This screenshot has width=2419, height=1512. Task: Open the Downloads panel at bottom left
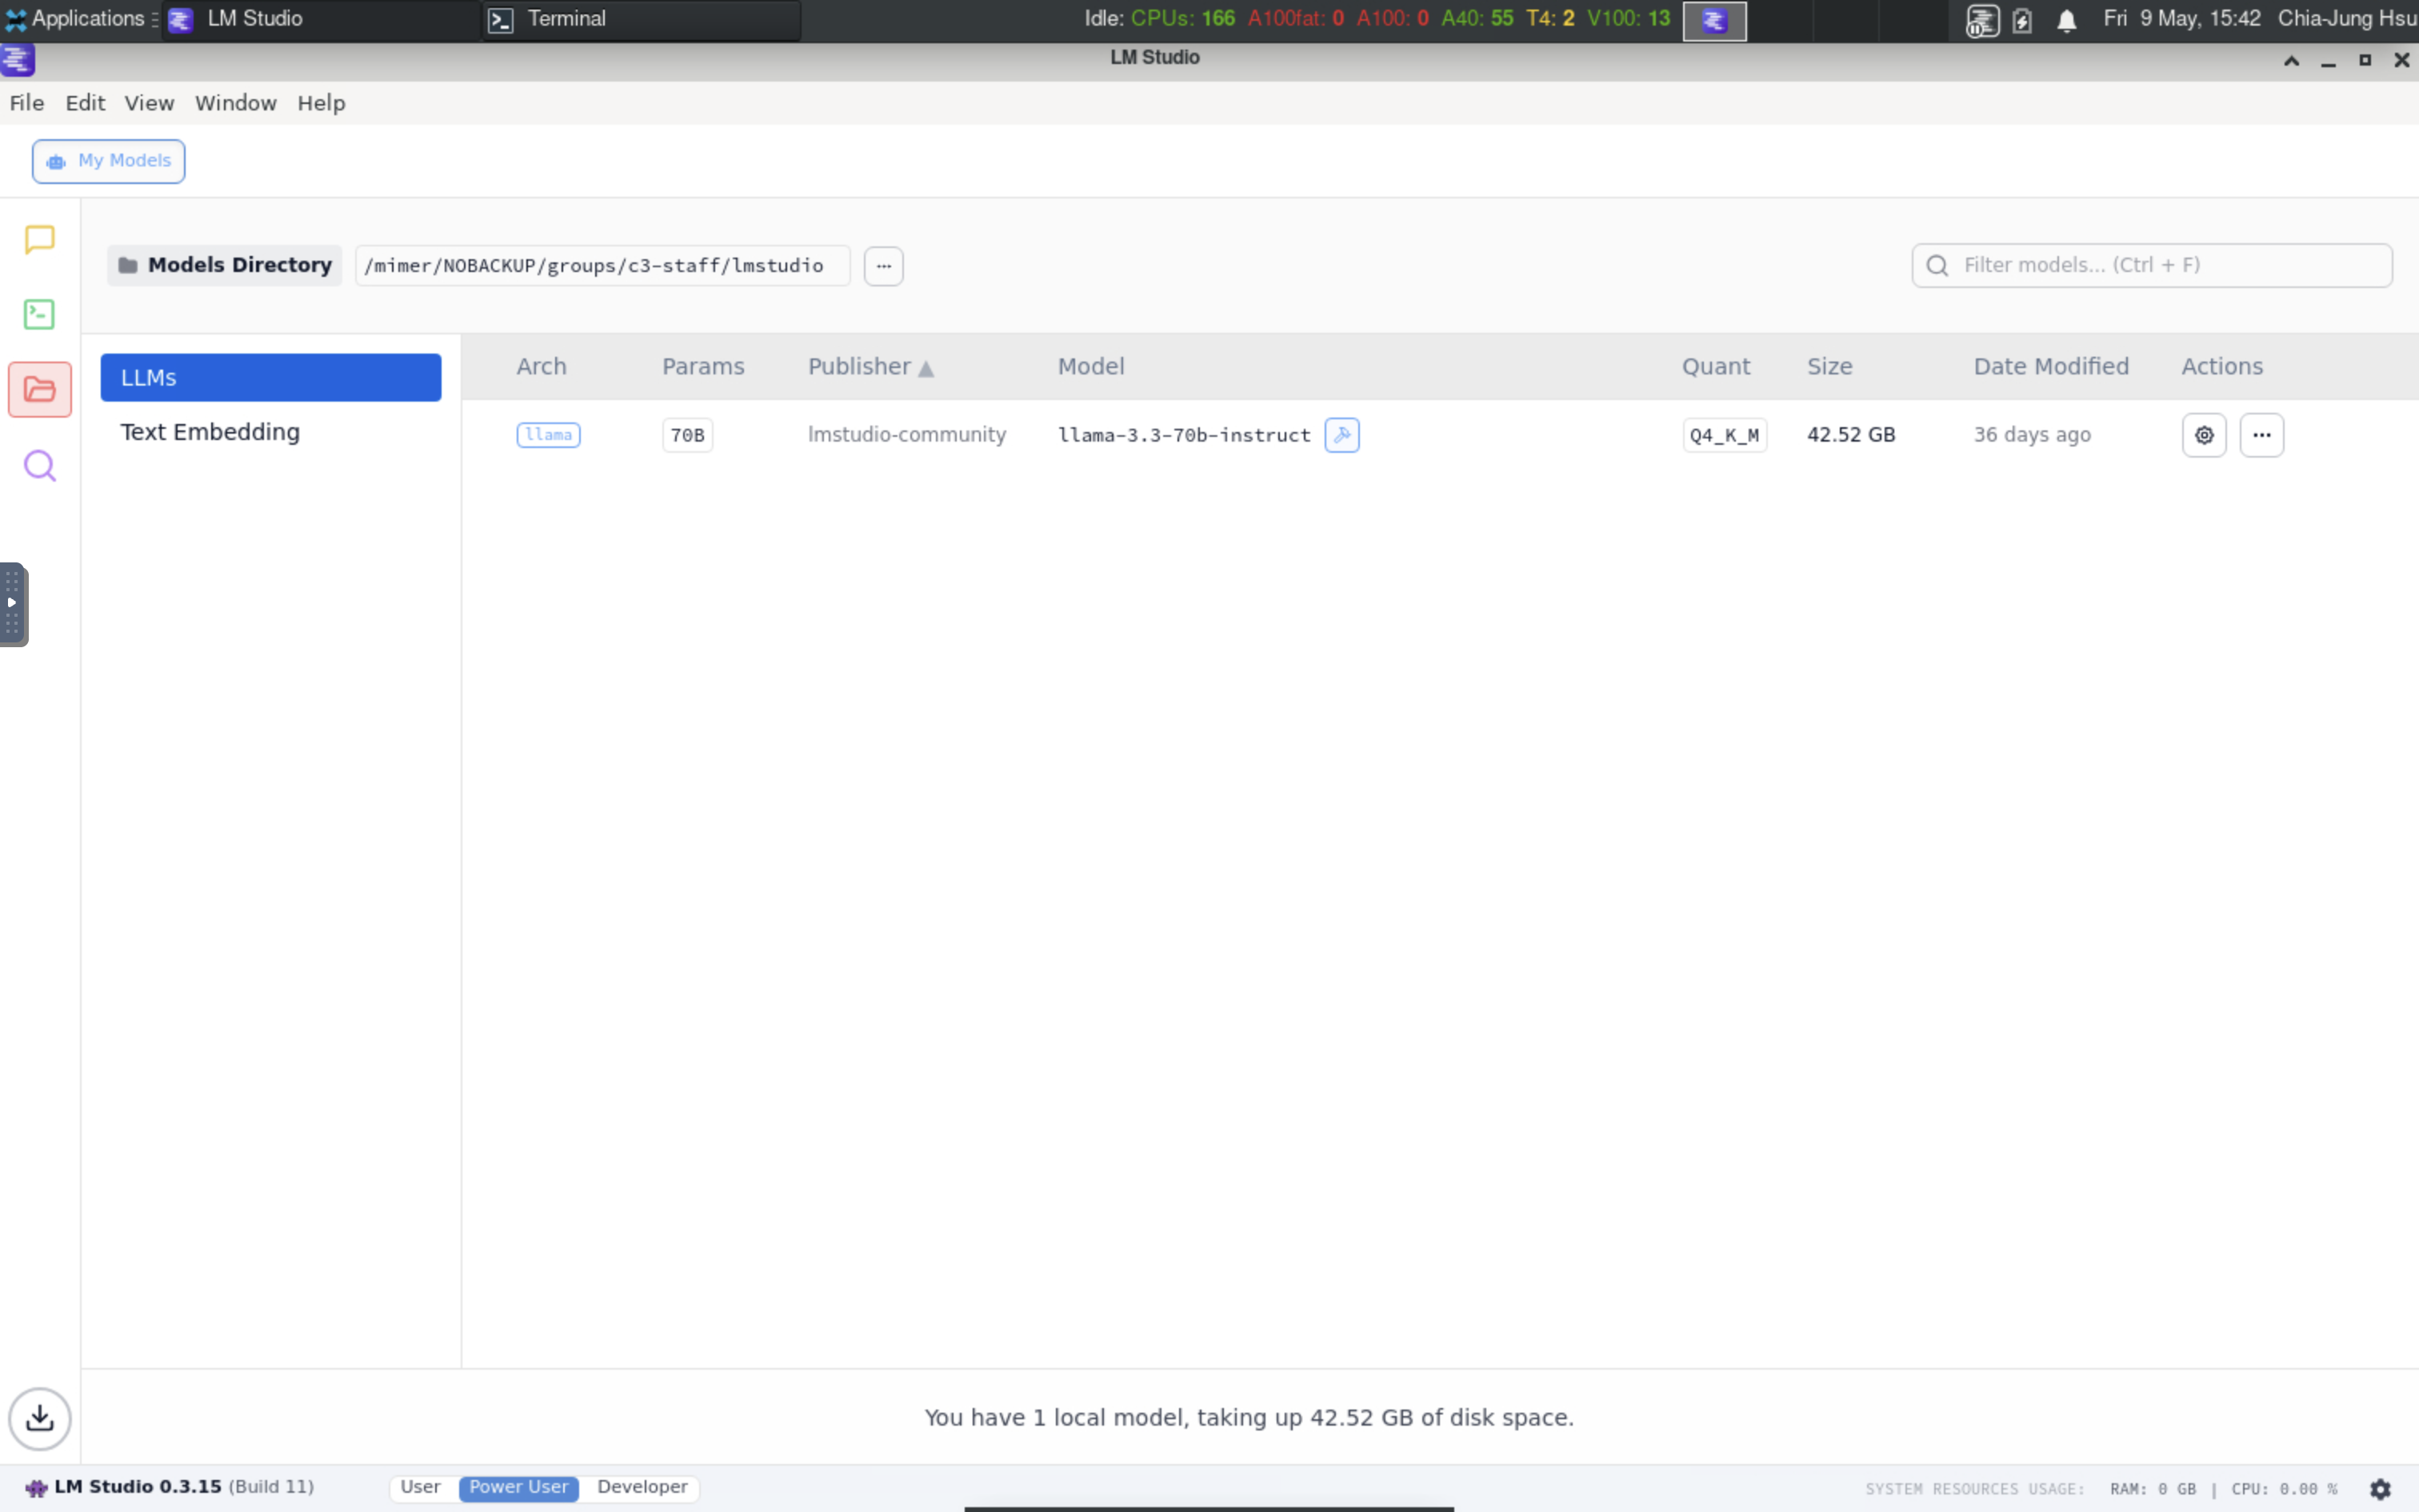[x=40, y=1418]
